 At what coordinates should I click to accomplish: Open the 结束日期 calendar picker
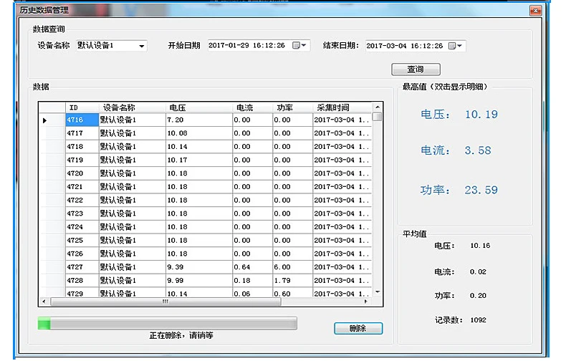(455, 46)
